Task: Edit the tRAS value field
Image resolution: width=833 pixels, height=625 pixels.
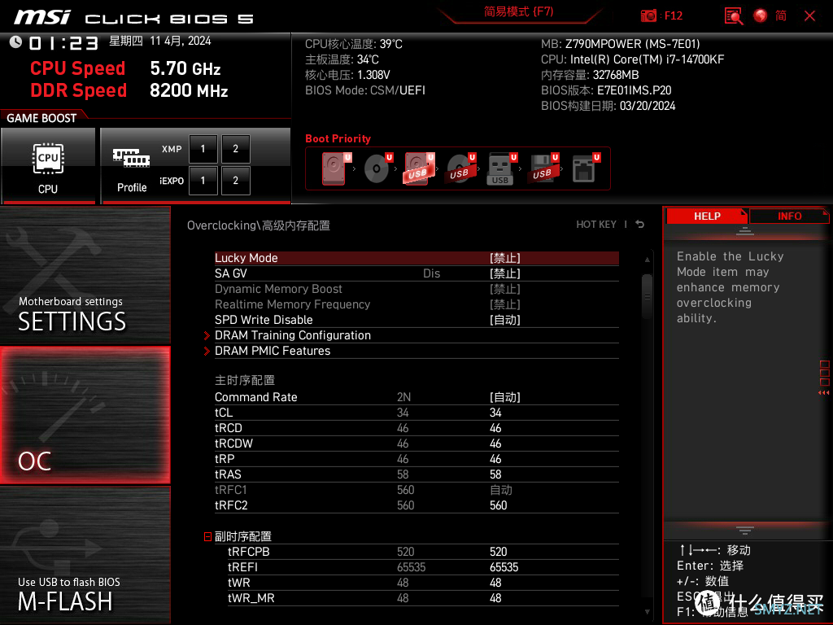Action: (495, 474)
